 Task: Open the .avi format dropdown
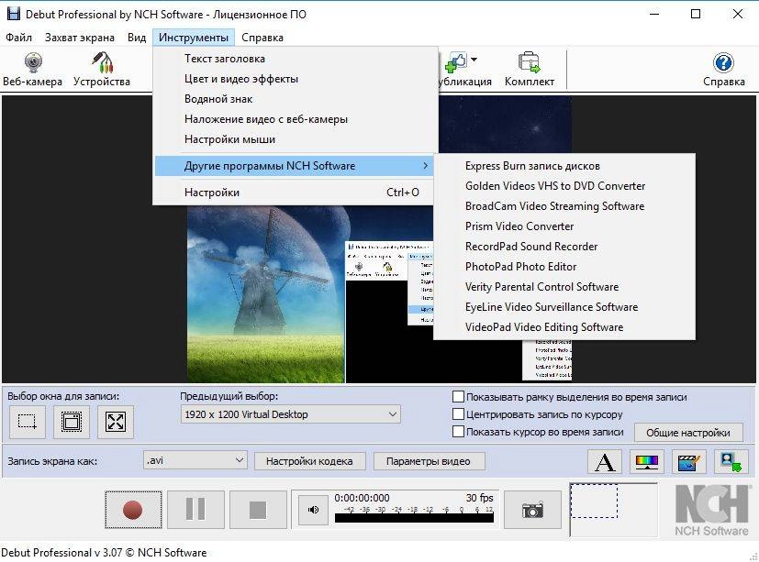195,460
